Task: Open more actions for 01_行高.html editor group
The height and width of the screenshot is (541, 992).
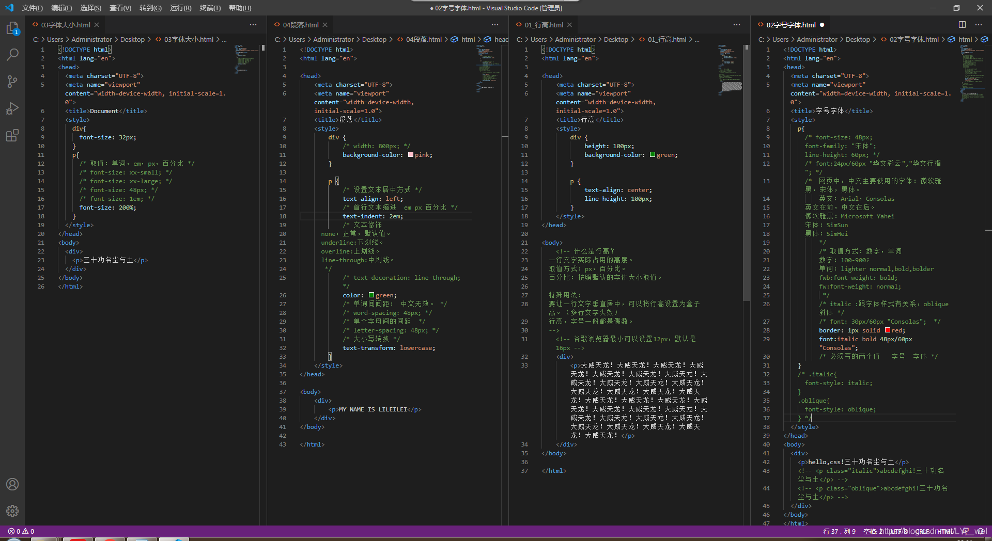Action: coord(737,25)
